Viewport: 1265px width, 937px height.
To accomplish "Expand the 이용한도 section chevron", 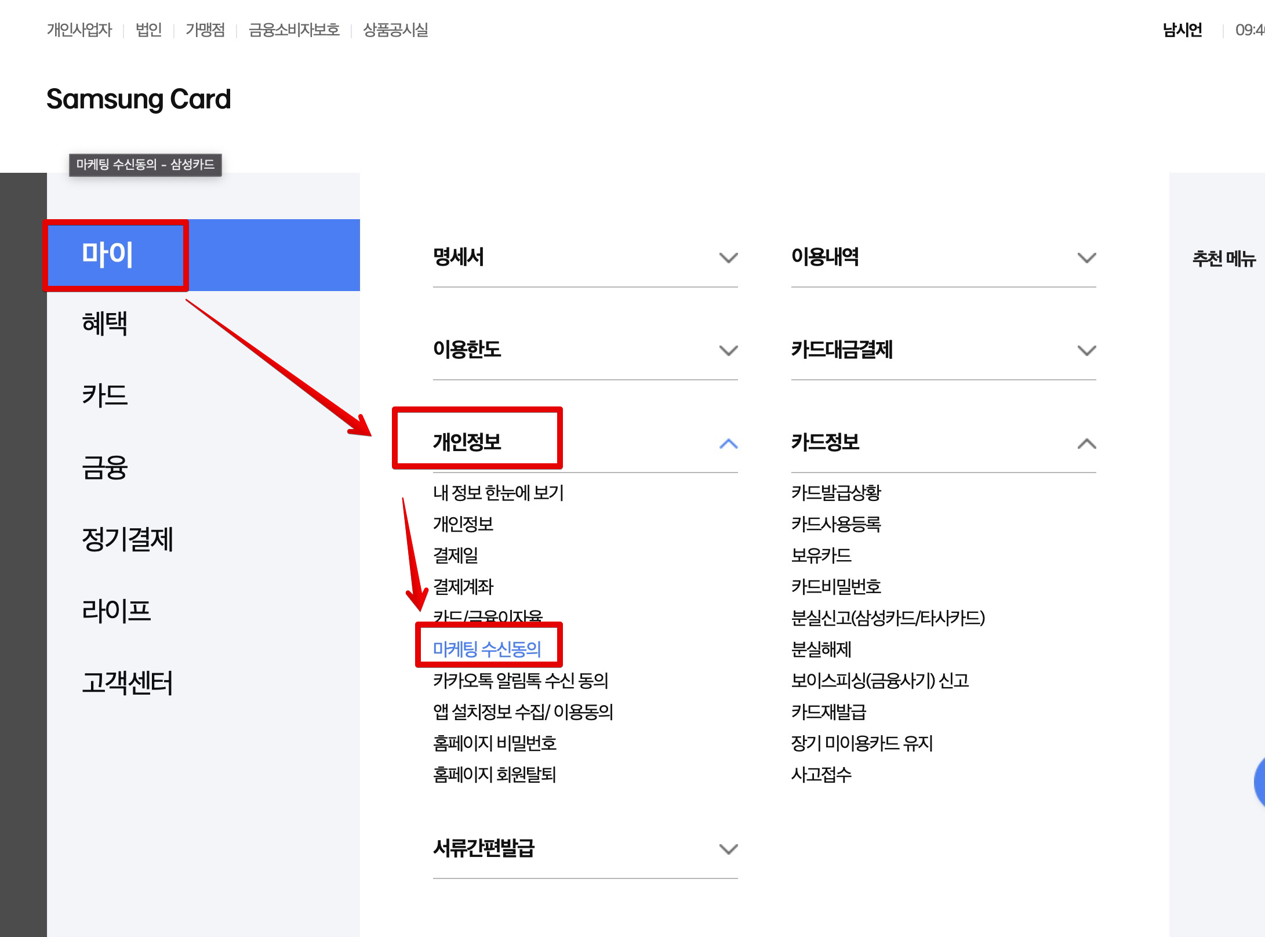I will tap(728, 351).
